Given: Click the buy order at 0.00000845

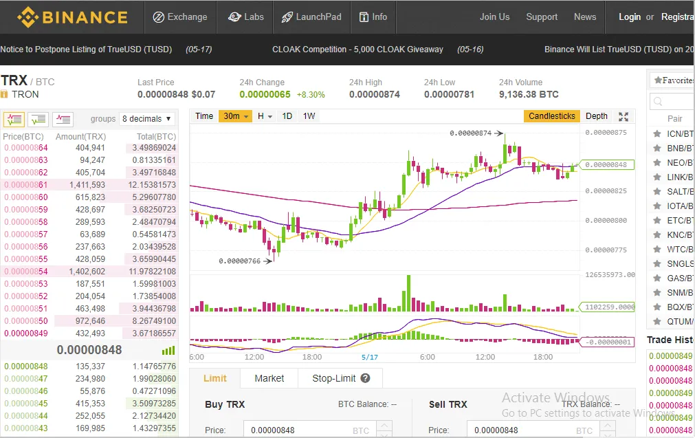Looking at the screenshot, I should point(89,404).
